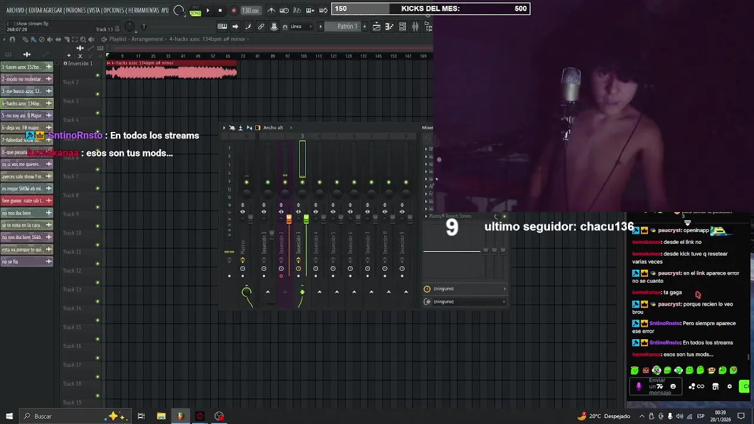
Task: Toggle the Inserción 3 mute LED
Action: point(302,182)
